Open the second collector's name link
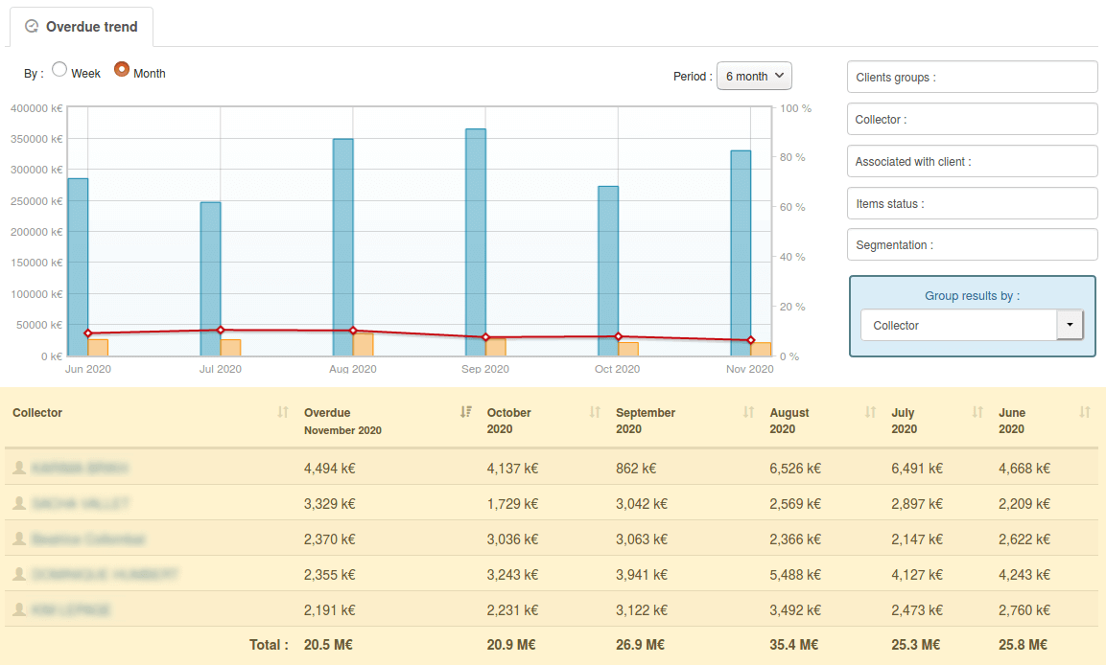This screenshot has height=665, width=1106. click(80, 504)
